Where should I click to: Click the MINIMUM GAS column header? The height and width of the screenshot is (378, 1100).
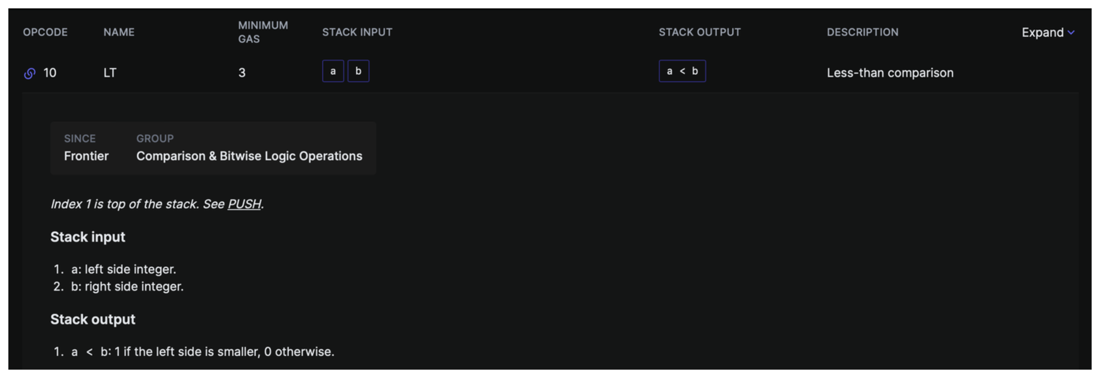[262, 32]
